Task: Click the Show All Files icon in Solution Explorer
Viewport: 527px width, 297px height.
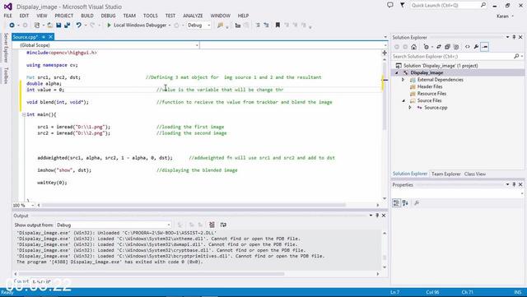Action: pyautogui.click(x=456, y=47)
